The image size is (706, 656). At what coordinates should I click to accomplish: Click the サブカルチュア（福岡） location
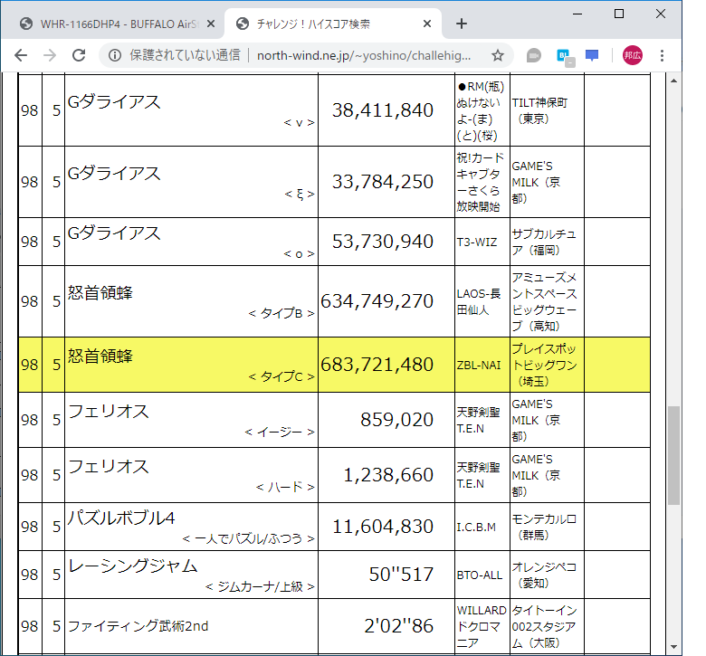point(543,242)
